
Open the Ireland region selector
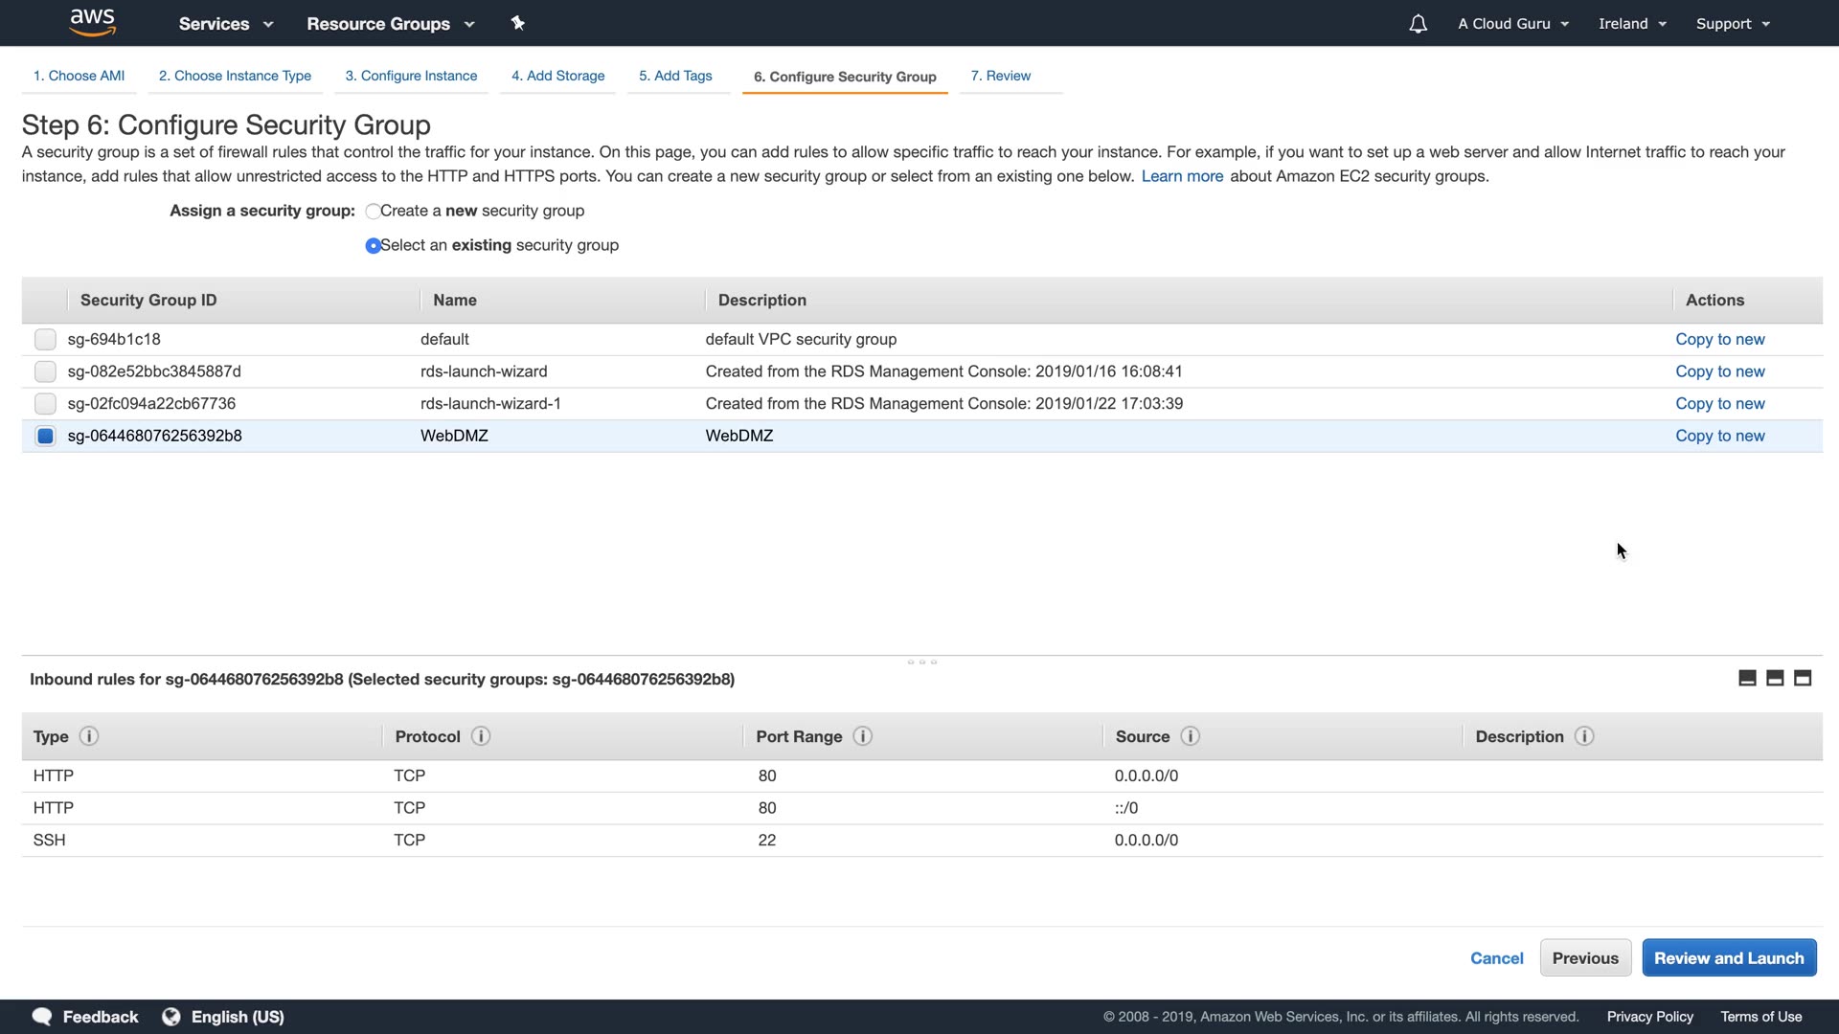click(1632, 24)
